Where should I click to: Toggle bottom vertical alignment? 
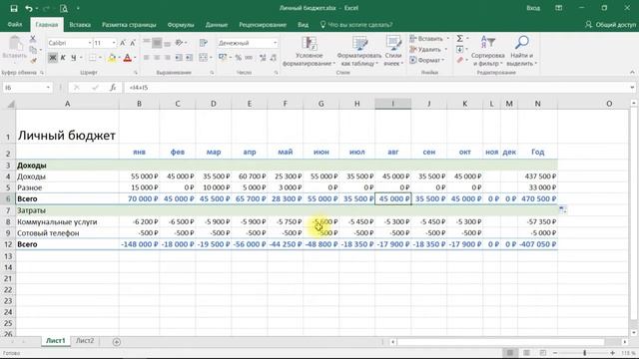point(167,43)
